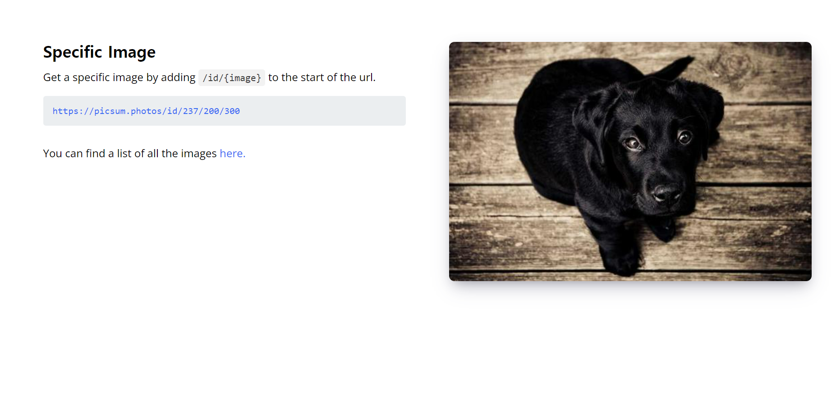Follow the "here." link to image list
Screen dimensions: 836x396
point(233,154)
